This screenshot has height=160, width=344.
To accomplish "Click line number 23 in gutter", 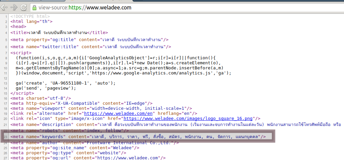I will [x=5, y=137].
